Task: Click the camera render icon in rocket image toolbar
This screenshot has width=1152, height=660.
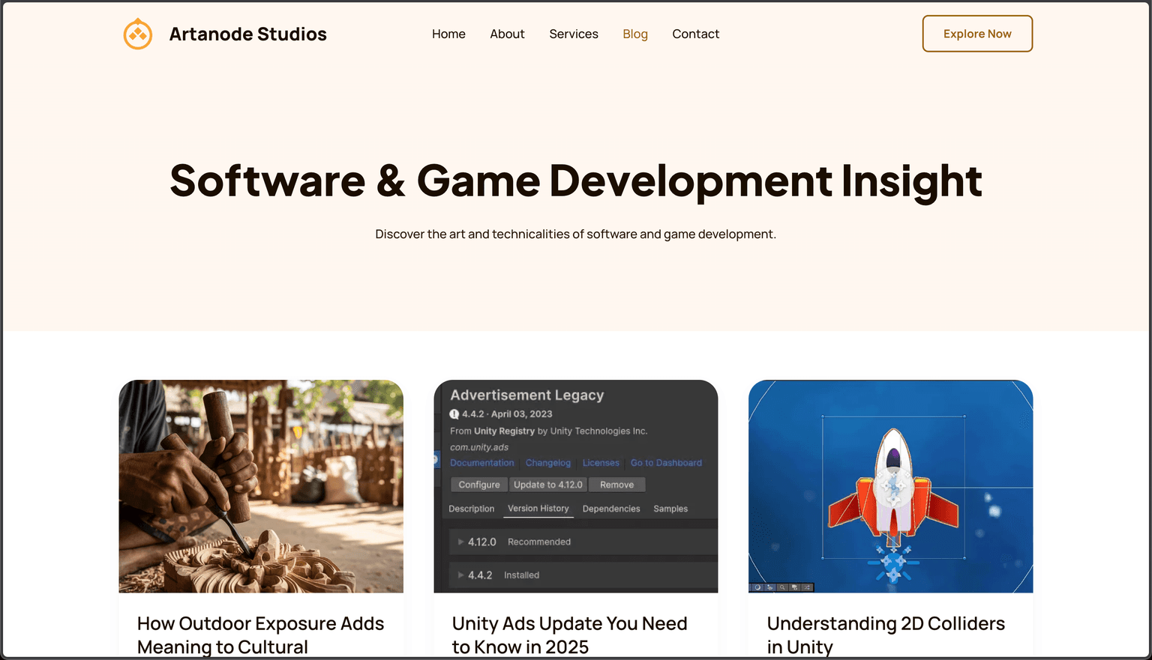Action: [795, 587]
